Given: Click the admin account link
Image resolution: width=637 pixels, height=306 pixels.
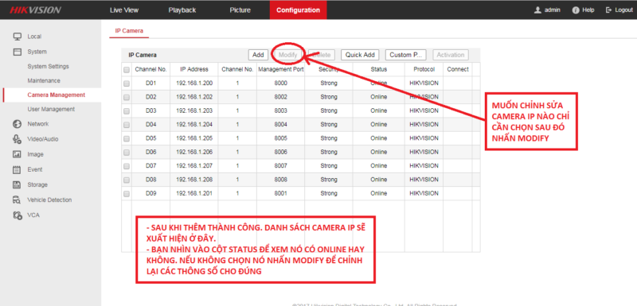Looking at the screenshot, I should click(x=552, y=10).
